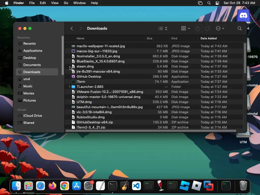Click the Share toolbar icon
The image size is (260, 195).
pos(198,28)
